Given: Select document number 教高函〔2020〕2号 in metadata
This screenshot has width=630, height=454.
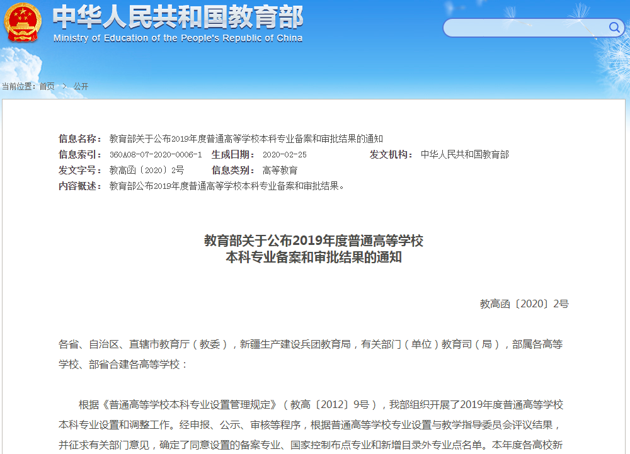Looking at the screenshot, I should 147,170.
